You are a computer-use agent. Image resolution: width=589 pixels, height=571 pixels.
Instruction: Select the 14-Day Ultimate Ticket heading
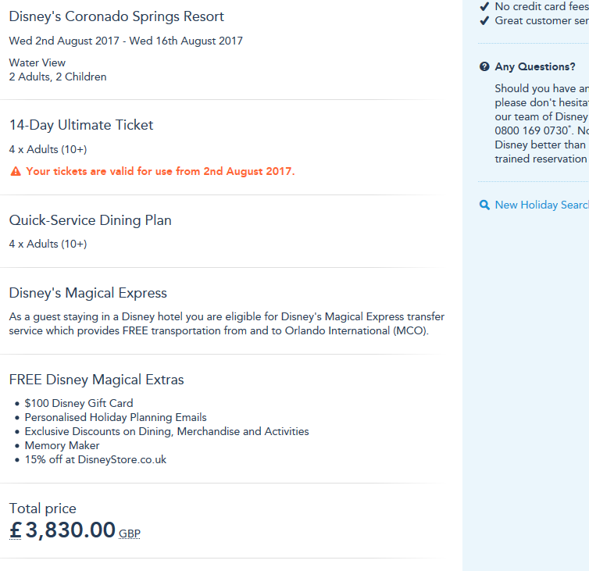point(81,125)
